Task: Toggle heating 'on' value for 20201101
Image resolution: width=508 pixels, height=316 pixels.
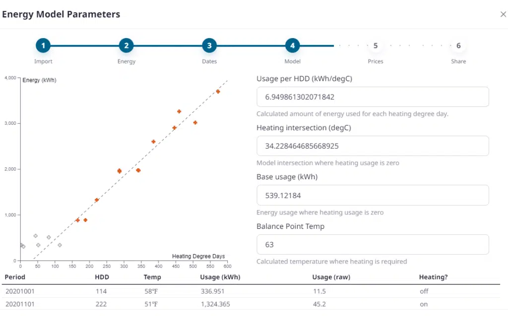Action: [423, 304]
